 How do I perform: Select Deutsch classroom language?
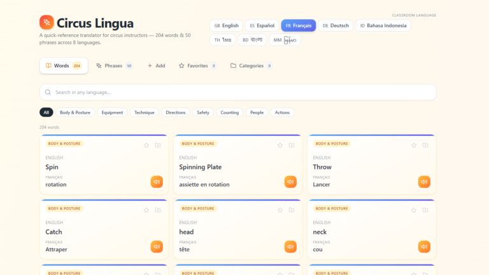tap(336, 25)
